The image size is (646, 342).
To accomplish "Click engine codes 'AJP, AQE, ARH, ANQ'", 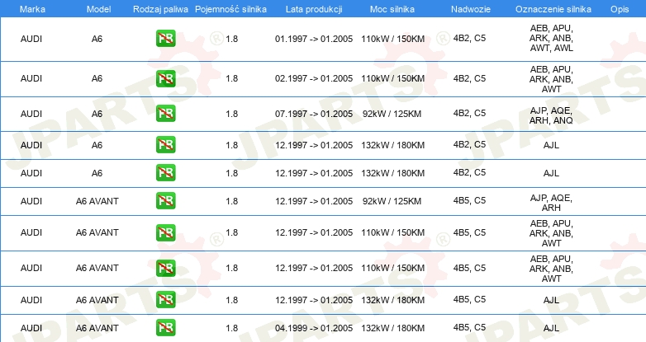I will point(551,115).
